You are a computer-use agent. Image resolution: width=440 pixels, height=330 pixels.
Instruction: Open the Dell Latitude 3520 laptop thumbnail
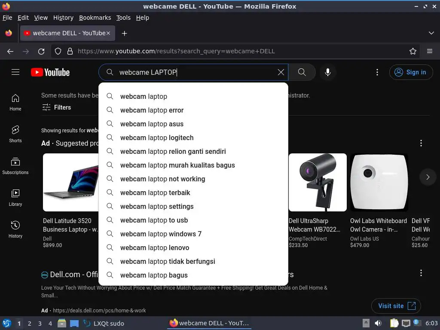(71, 182)
